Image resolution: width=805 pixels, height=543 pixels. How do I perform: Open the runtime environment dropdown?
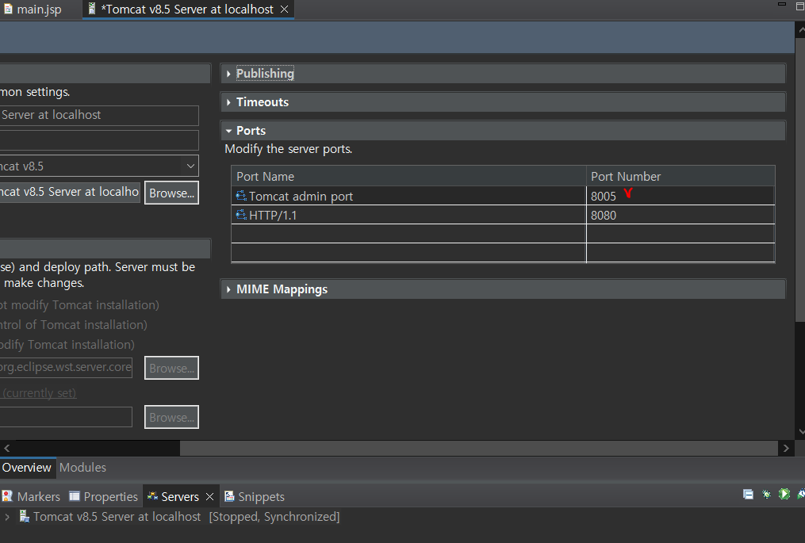pos(190,166)
